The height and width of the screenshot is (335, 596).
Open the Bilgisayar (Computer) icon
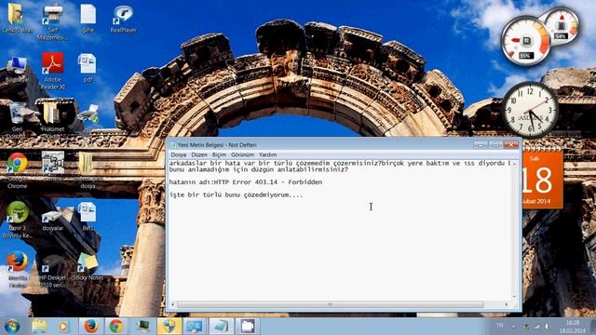coord(17,68)
